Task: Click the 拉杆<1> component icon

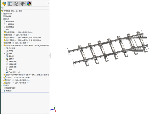Action: pyautogui.click(x=5, y=77)
